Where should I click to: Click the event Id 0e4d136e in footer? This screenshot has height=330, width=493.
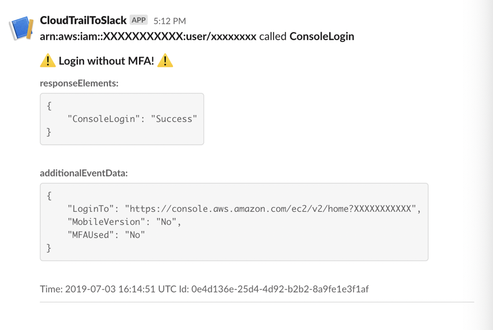pyautogui.click(x=280, y=289)
